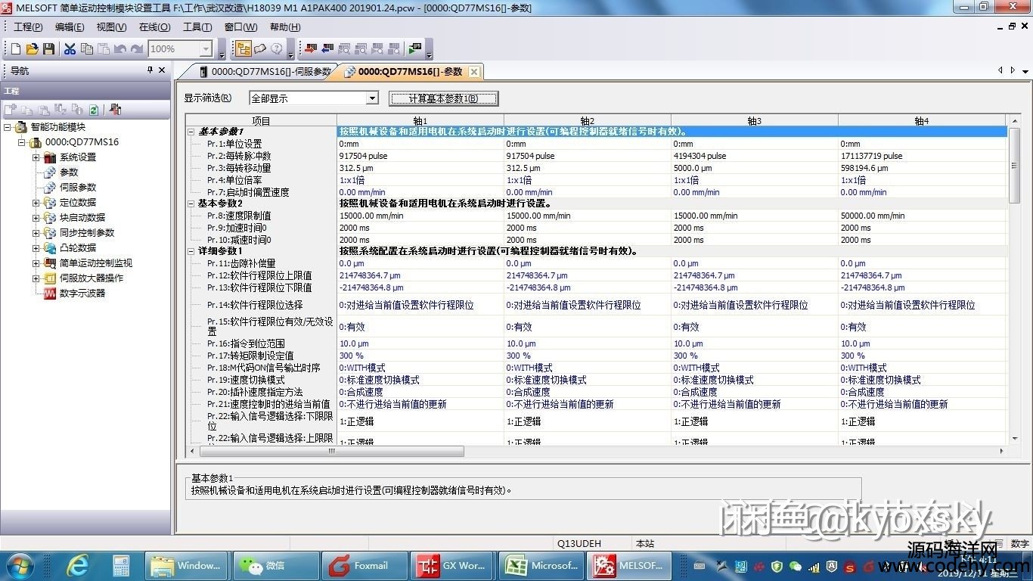
Task: Expand the 块启动数据 tree node
Action: point(36,218)
